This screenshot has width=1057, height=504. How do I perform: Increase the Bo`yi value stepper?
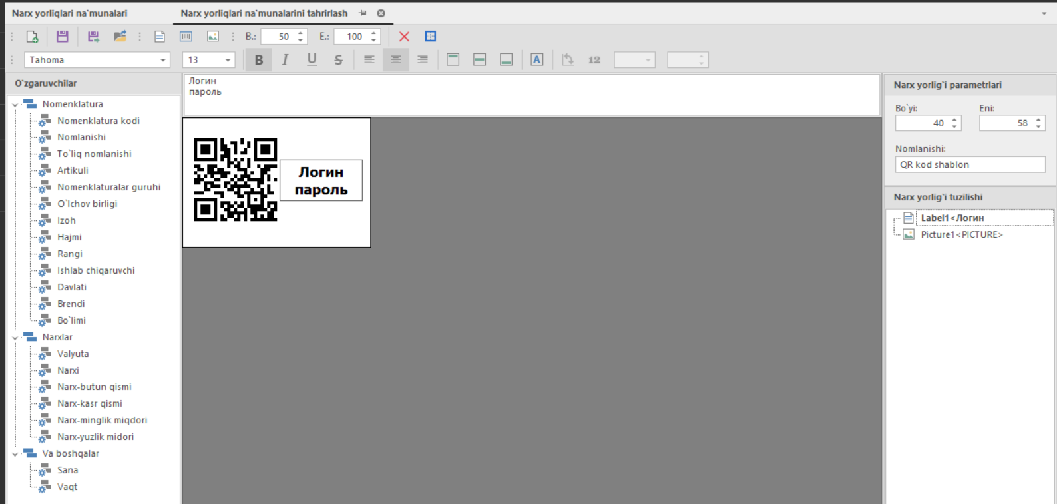(954, 119)
